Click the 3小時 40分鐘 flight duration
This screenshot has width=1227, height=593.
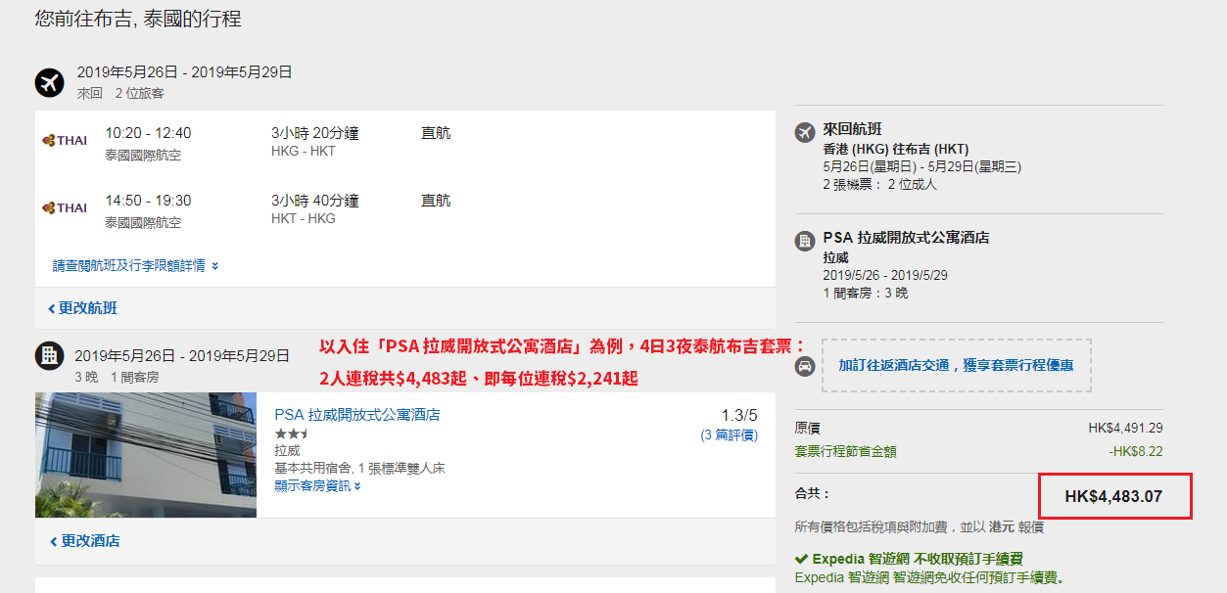[315, 201]
